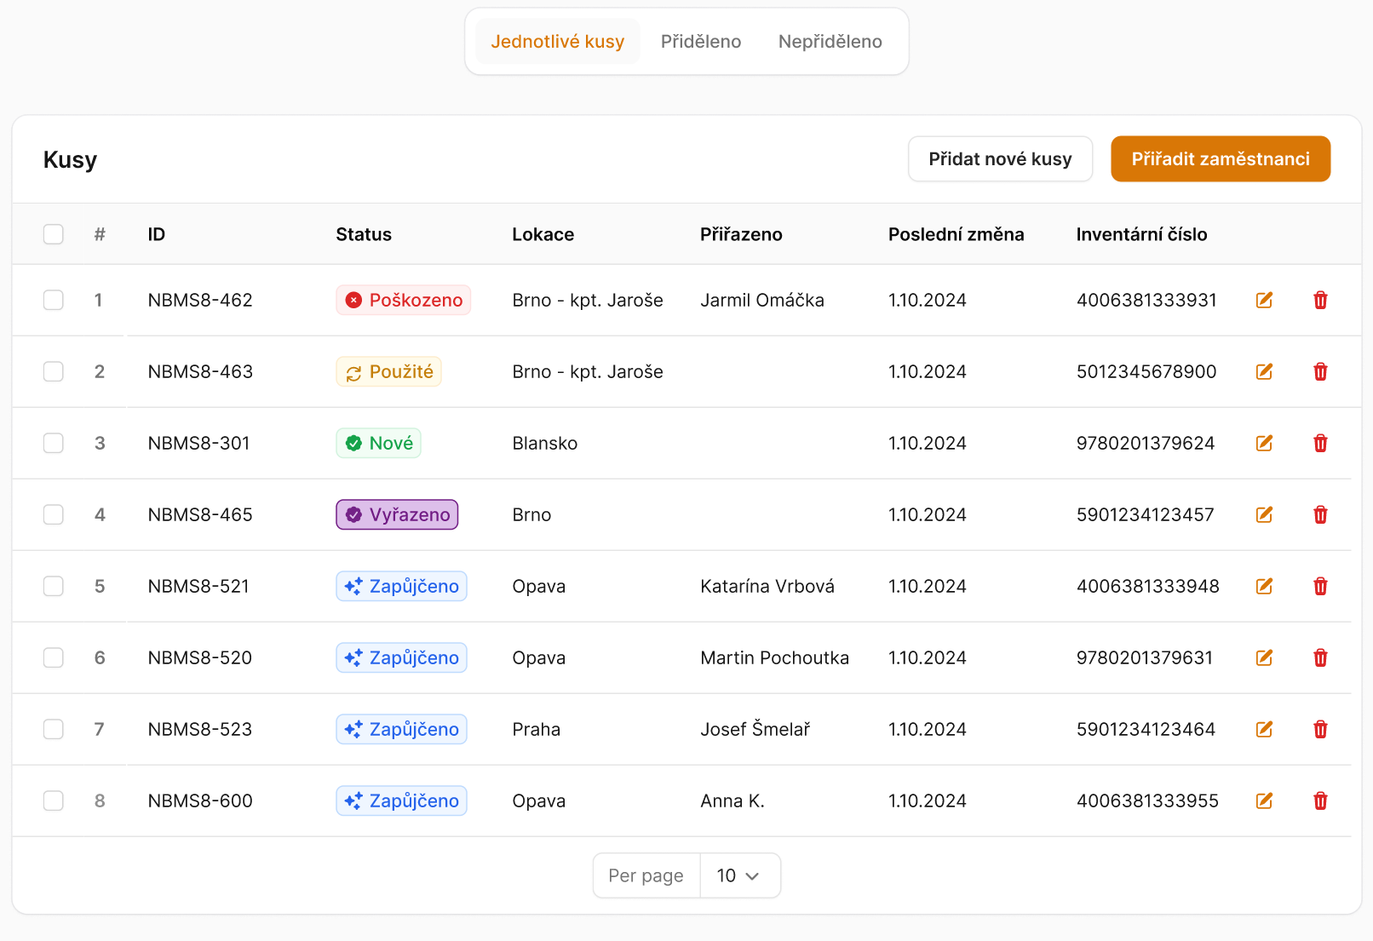
Task: Click Zapůjčeno badge for NBMS8-600
Action: coord(401,800)
